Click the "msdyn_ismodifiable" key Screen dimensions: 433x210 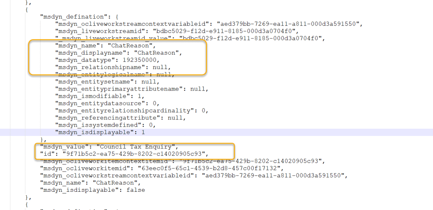coord(91,96)
